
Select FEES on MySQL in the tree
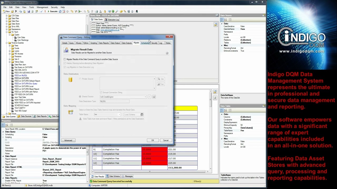click(21, 75)
